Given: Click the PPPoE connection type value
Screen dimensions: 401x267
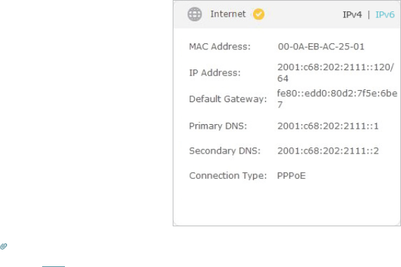Looking at the screenshot, I should [291, 176].
